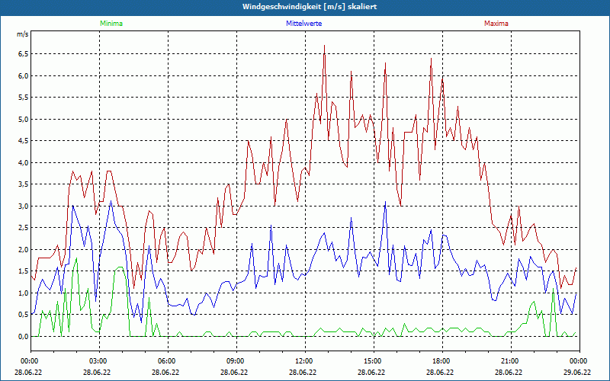Screen dimensions: 610x381
Task: Select the 3,5 y-axis tick label
Action: 24,184
